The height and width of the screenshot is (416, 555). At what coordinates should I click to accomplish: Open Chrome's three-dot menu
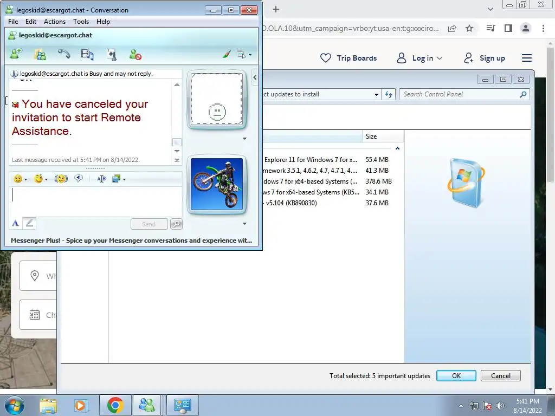[x=543, y=28]
